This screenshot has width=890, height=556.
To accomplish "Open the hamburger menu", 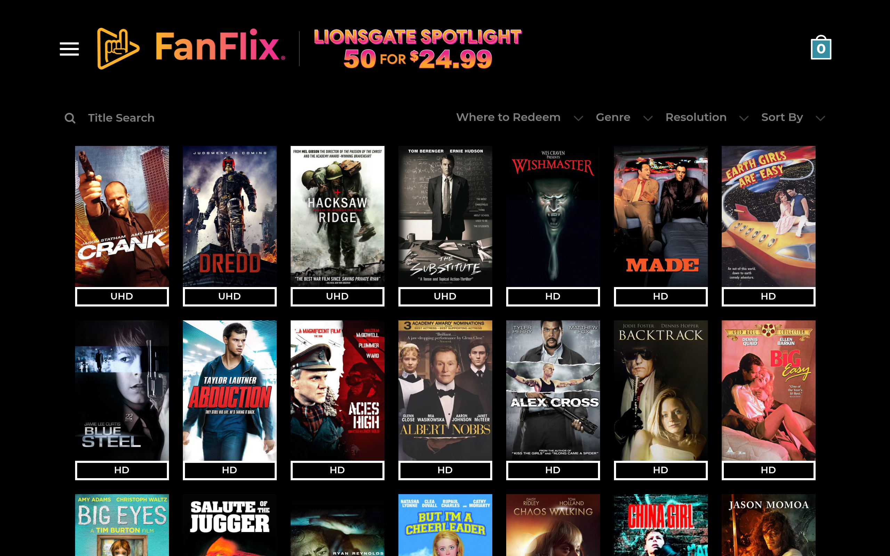I will [x=69, y=49].
